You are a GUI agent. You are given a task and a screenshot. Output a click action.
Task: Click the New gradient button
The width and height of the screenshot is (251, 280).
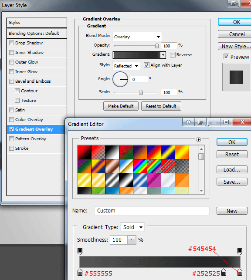click(232, 211)
